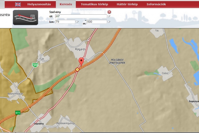Click the Lepsény town label on map
The width and height of the screenshot is (199, 133).
point(39,124)
